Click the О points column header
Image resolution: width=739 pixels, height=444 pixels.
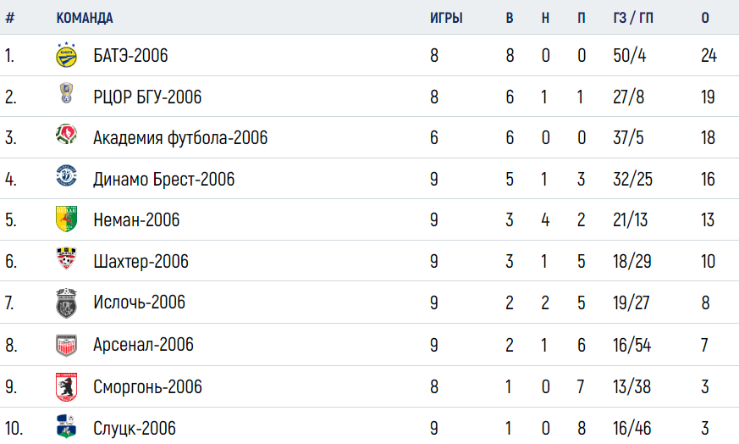[705, 18]
